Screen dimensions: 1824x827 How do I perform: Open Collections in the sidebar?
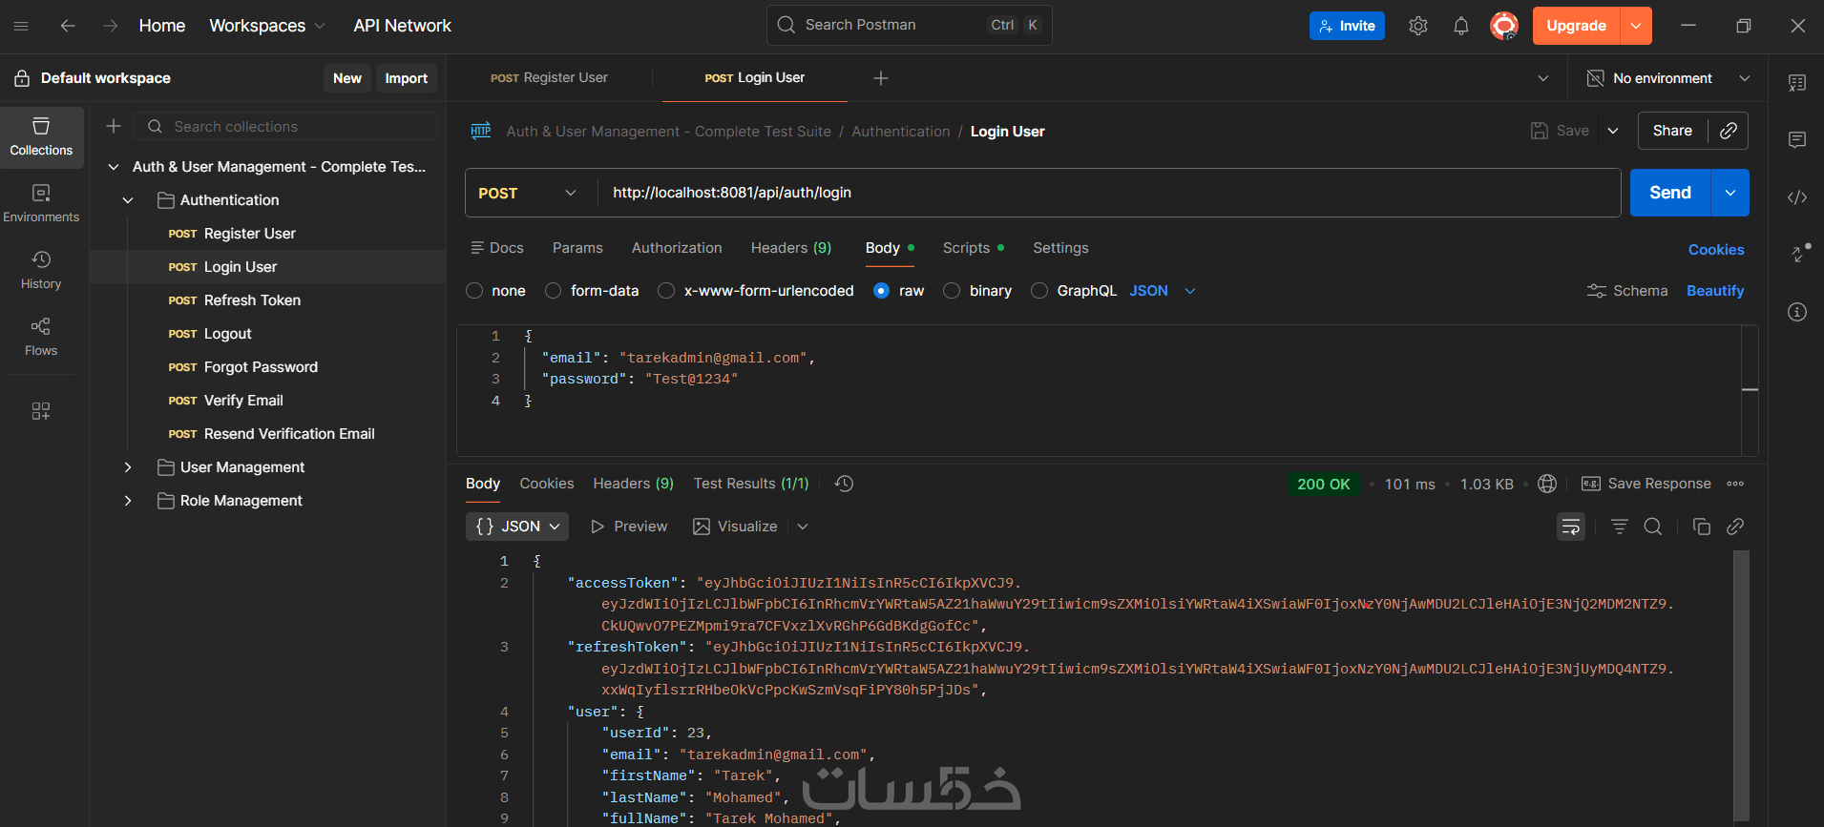pyautogui.click(x=41, y=137)
